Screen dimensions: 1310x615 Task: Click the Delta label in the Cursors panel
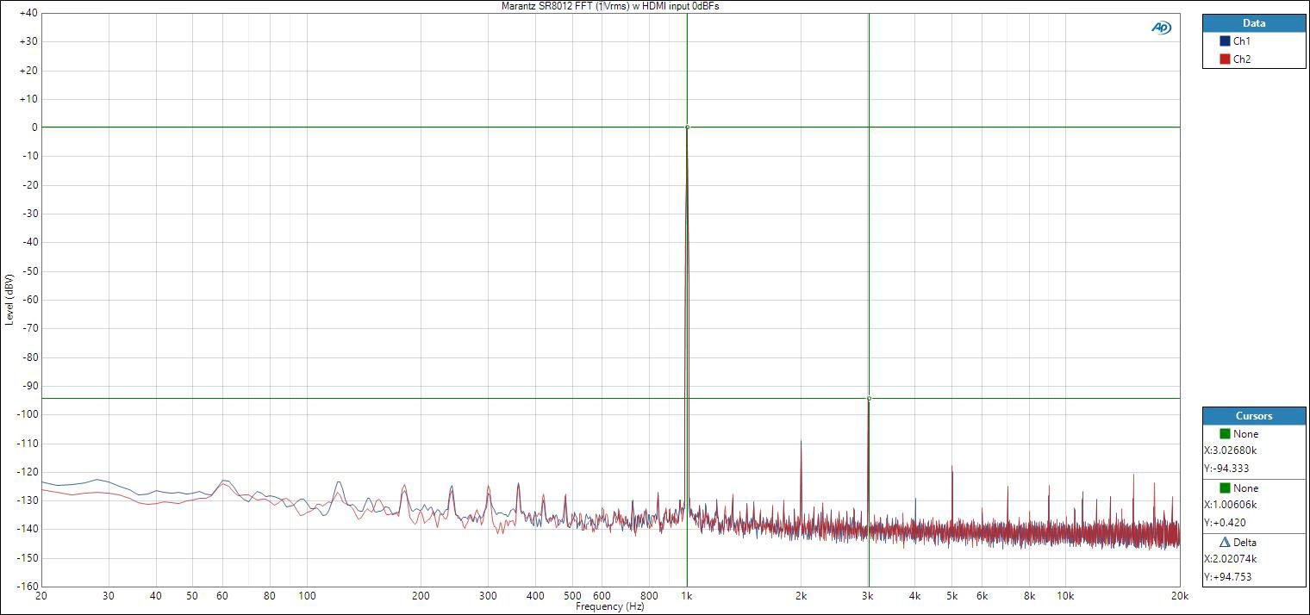(x=1245, y=543)
